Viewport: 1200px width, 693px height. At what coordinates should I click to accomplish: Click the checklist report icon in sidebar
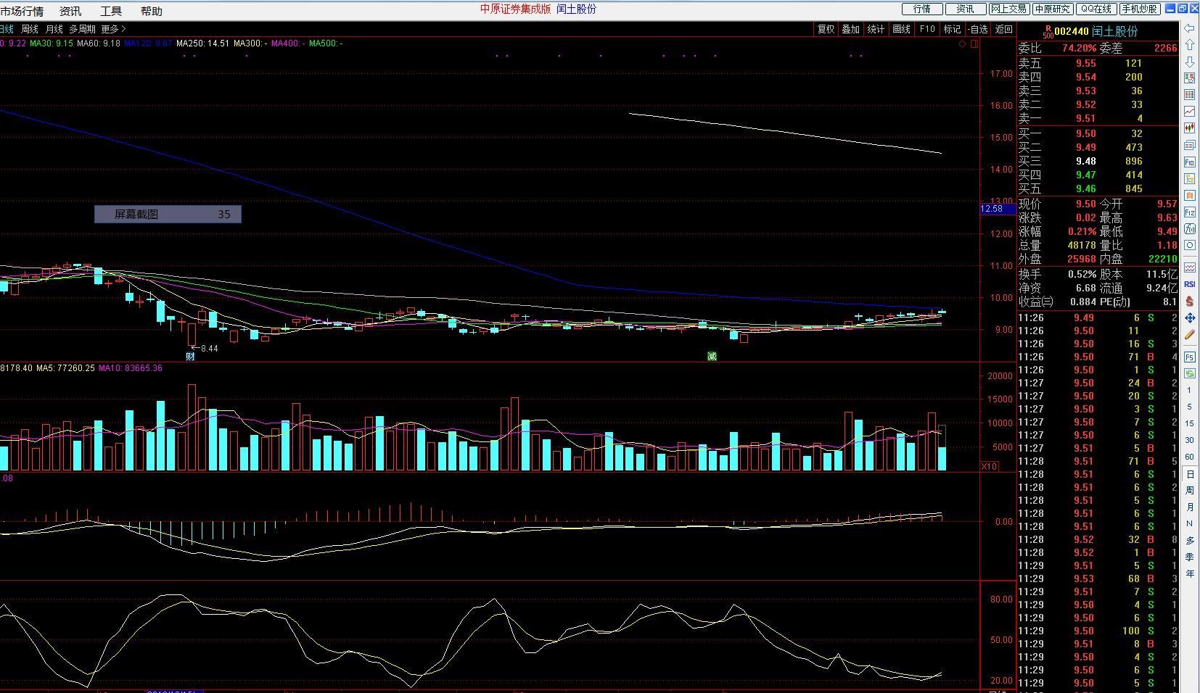tap(1189, 78)
